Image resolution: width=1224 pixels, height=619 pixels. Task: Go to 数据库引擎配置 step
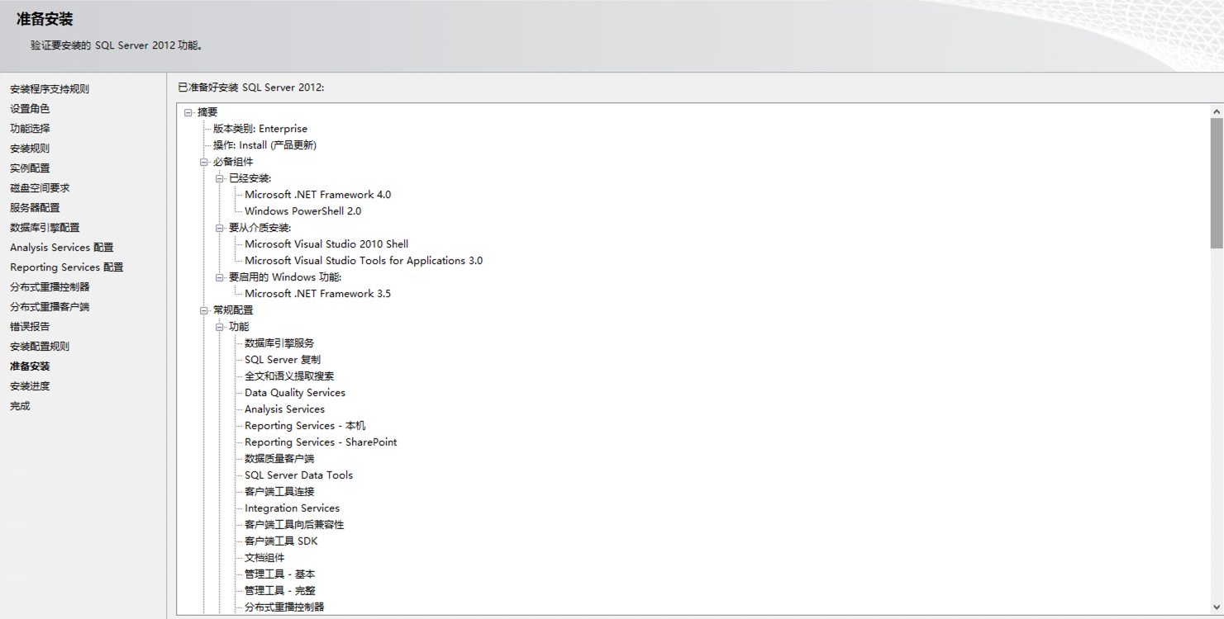point(45,228)
